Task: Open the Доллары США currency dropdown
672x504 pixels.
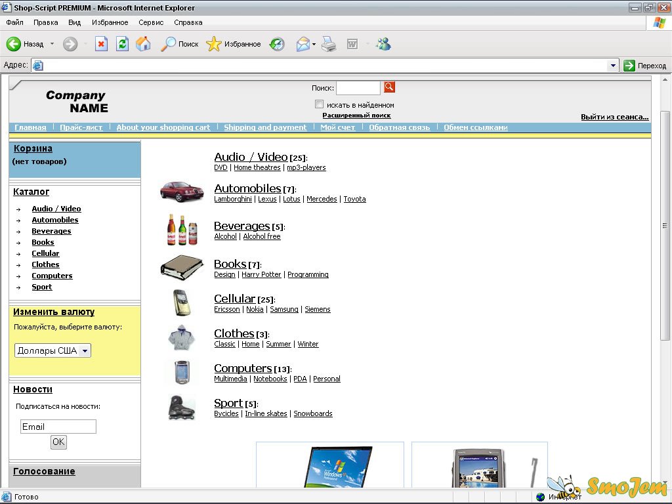Action: click(x=52, y=350)
